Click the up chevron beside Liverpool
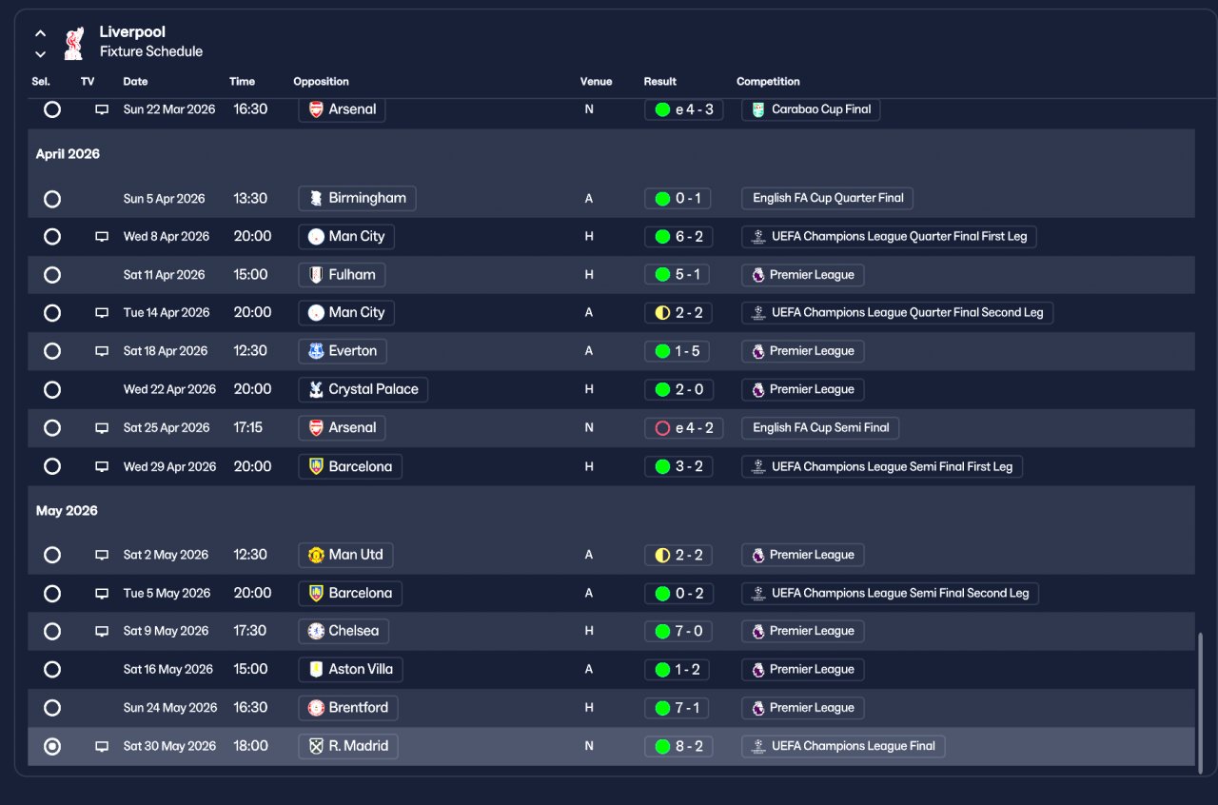Viewport: 1218px width, 805px height. [x=40, y=33]
